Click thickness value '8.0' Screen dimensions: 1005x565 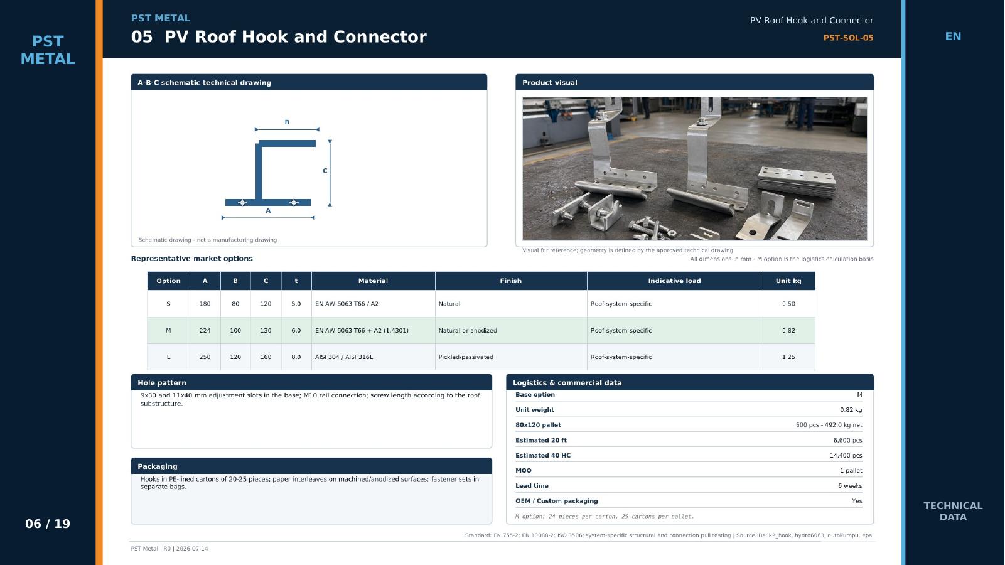296,357
